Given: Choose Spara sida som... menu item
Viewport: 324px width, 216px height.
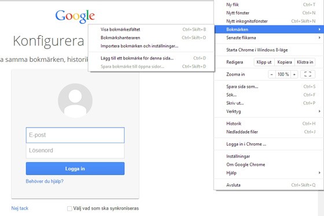Looking at the screenshot, I should (268, 87).
